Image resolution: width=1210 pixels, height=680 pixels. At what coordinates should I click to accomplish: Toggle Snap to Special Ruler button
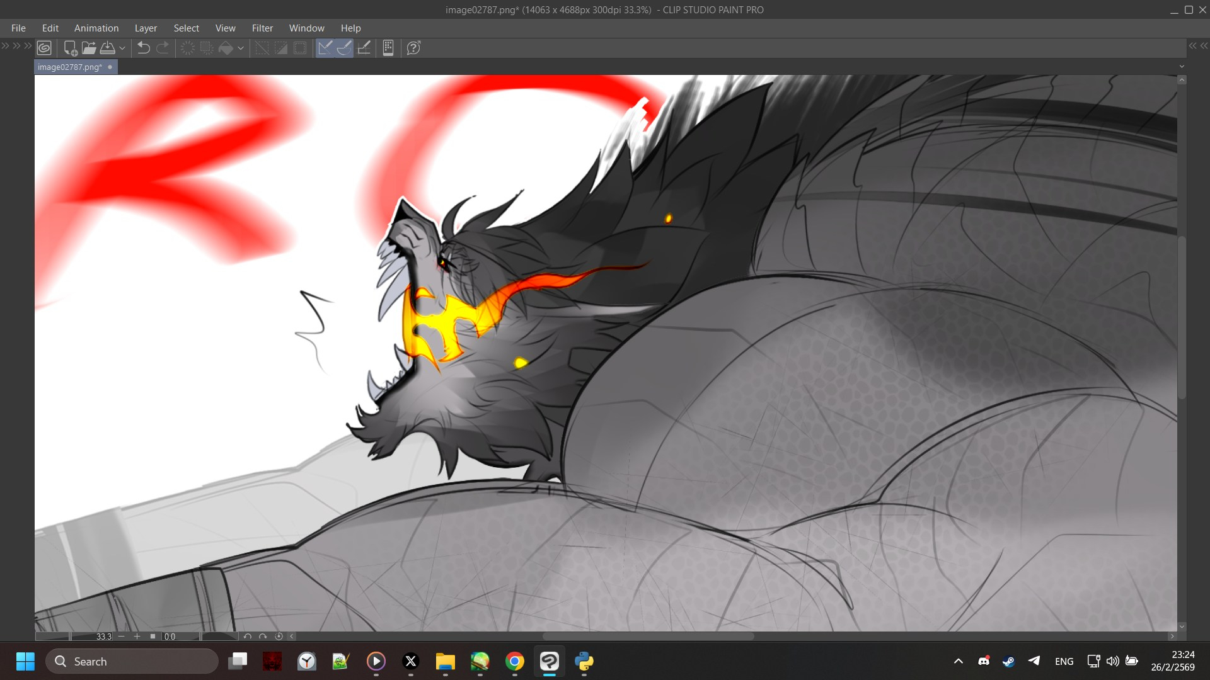click(x=344, y=48)
